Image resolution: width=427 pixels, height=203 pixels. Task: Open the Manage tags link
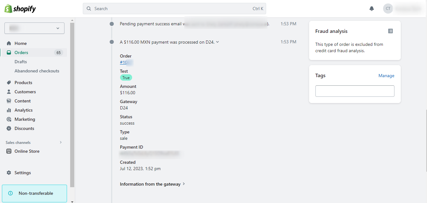point(386,76)
